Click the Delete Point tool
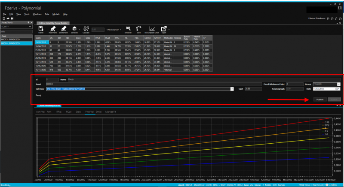This screenshot has width=344, height=187. (x=63, y=29)
